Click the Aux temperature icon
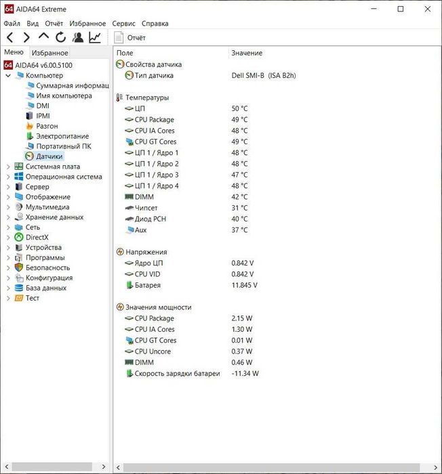Image resolution: width=442 pixels, height=474 pixels. point(129,230)
